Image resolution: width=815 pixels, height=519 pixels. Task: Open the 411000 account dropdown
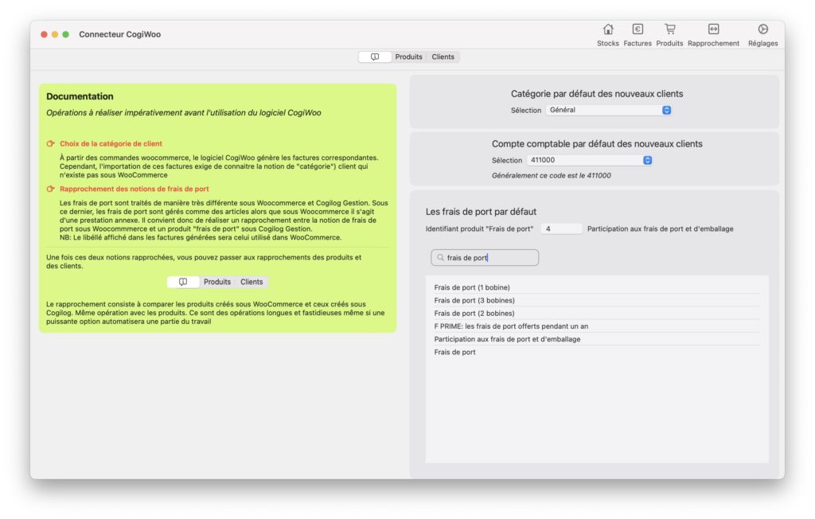(590, 160)
